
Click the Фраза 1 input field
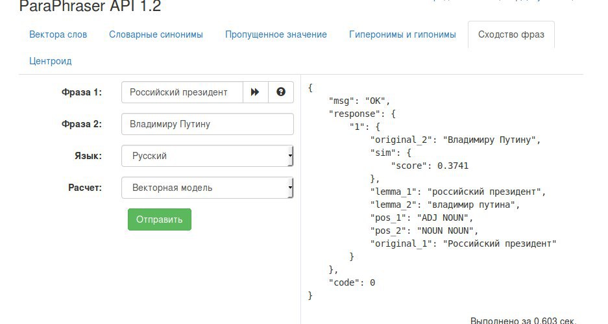(182, 92)
